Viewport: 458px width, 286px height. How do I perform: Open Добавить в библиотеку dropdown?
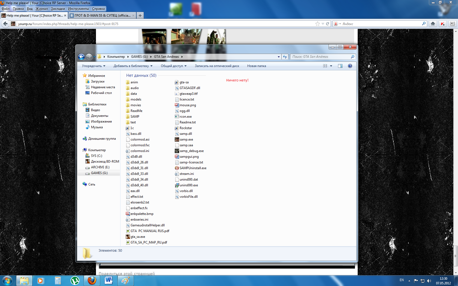coord(133,66)
